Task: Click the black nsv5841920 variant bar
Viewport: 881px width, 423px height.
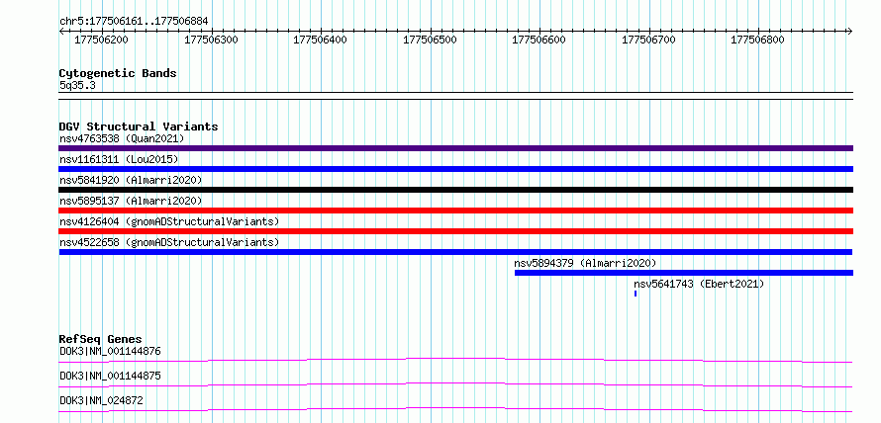Action: click(455, 190)
